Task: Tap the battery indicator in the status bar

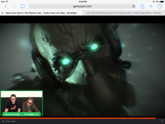Action: [162, 2]
